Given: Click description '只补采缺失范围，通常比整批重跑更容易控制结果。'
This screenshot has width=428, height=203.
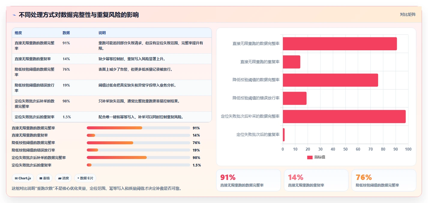Looking at the screenshot, I should pyautogui.click(x=139, y=101).
